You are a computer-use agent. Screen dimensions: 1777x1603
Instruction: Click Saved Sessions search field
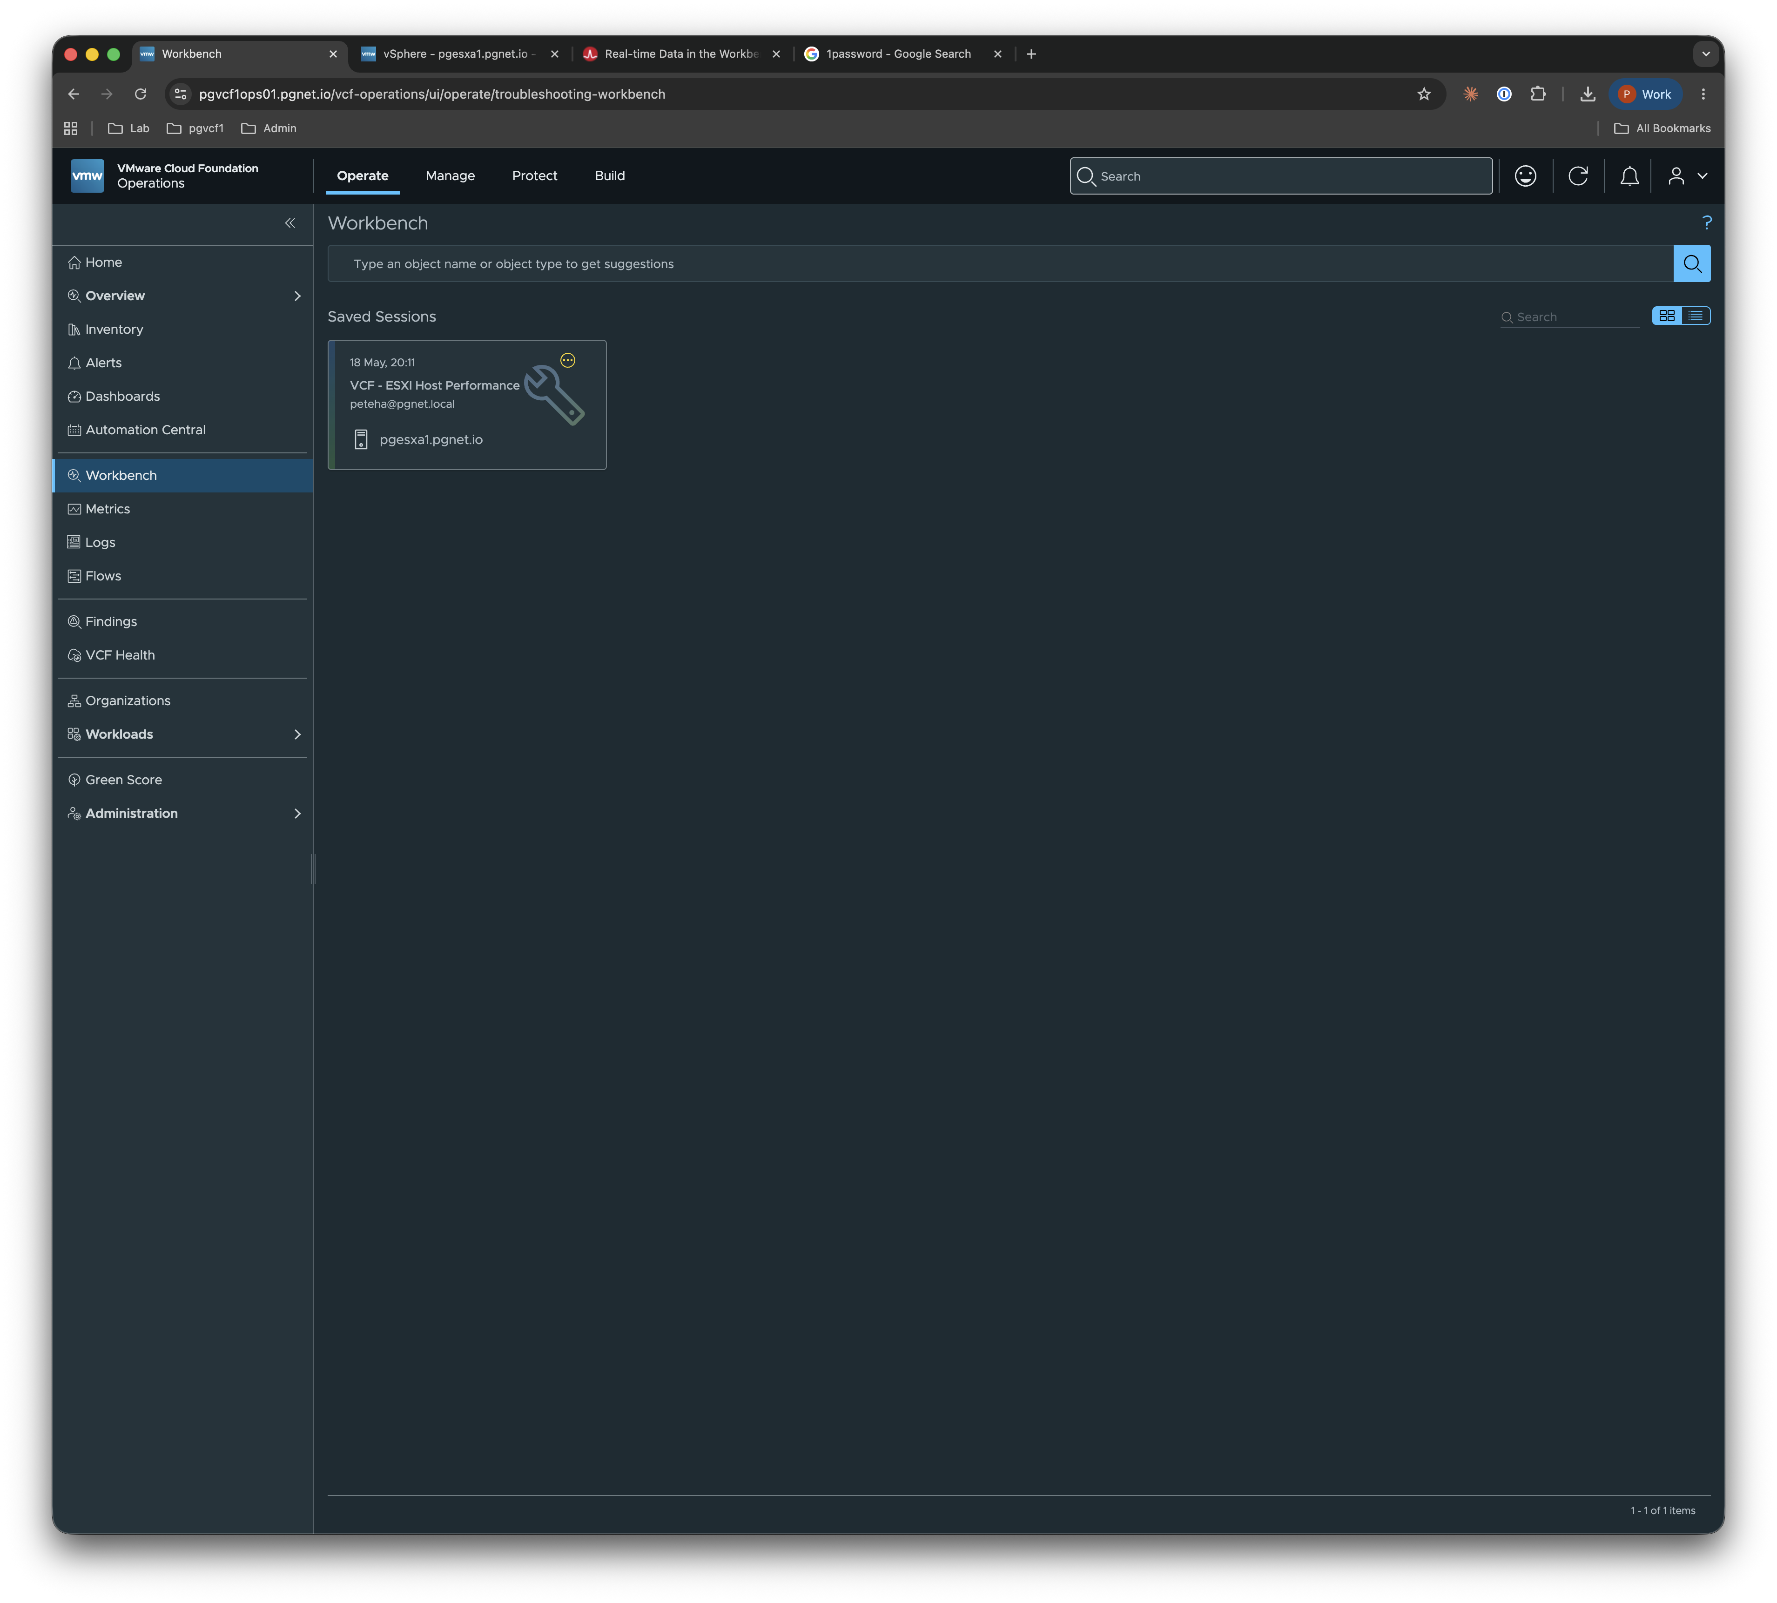point(1570,317)
